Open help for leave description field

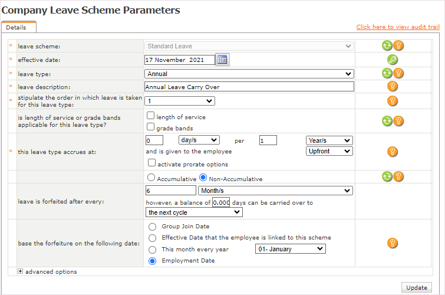393,87
